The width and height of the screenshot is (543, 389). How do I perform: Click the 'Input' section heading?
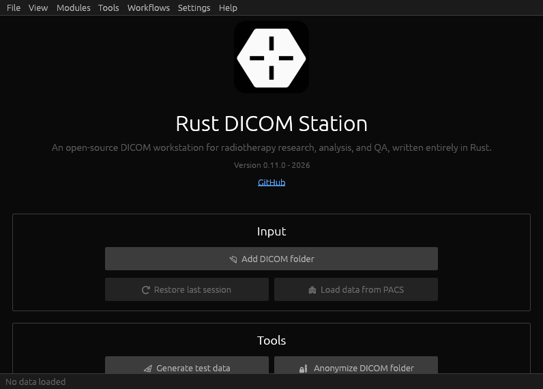point(271,231)
